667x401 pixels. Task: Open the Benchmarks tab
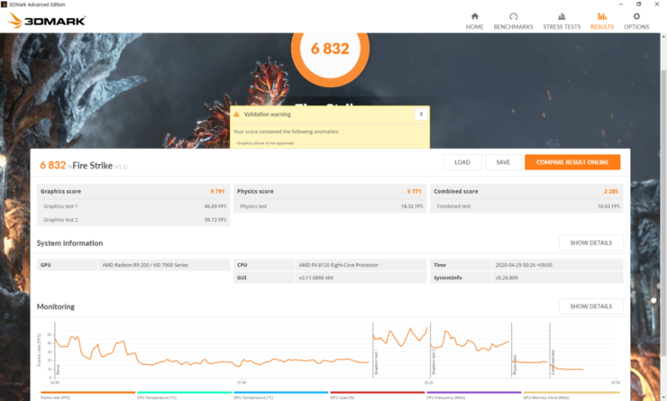click(513, 21)
